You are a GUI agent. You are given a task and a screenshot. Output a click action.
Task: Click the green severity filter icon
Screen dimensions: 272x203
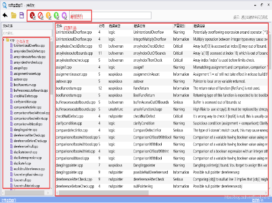tap(57, 15)
